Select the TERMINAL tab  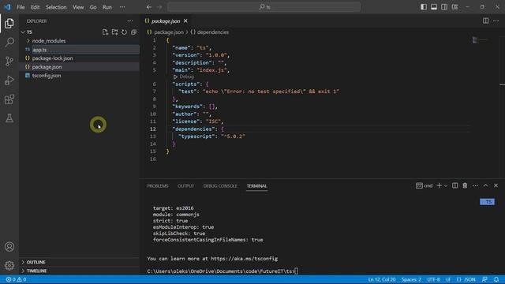coord(256,186)
